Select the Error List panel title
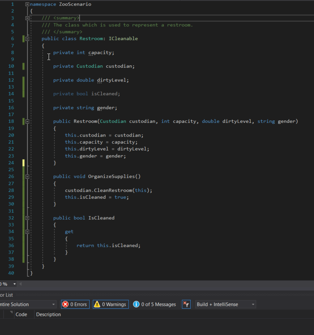 6,295
